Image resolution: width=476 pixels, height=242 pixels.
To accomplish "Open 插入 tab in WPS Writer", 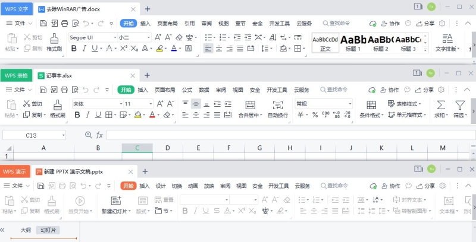I will pyautogui.click(x=145, y=23).
